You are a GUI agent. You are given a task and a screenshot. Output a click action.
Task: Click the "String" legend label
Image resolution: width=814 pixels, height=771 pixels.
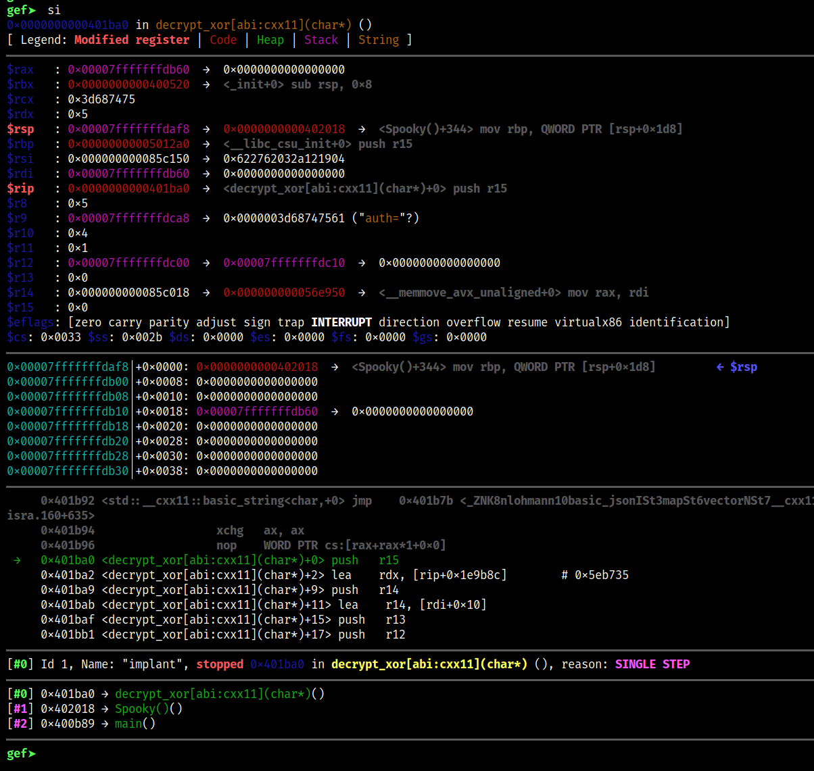coord(379,40)
